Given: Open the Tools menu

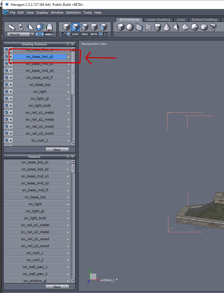Looking at the screenshot, I should pyautogui.click(x=88, y=12).
